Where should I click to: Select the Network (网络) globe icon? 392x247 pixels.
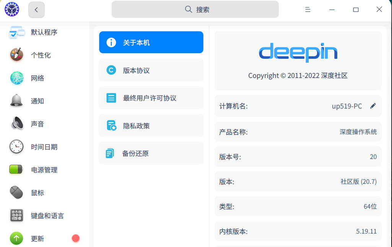(16, 78)
